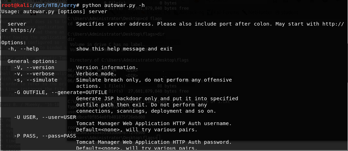348x151 pixels.
Task: Click the Version information. description
Action: click(x=107, y=67)
